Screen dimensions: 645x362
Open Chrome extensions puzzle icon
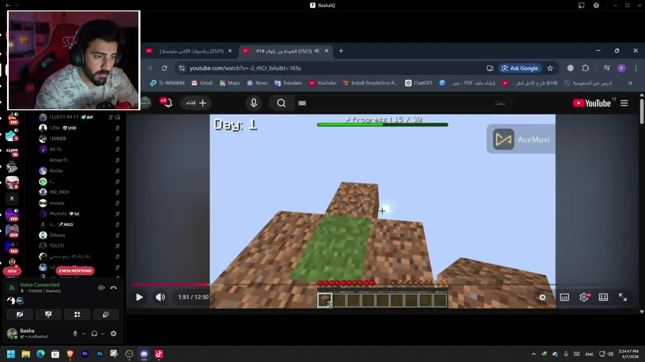click(586, 68)
